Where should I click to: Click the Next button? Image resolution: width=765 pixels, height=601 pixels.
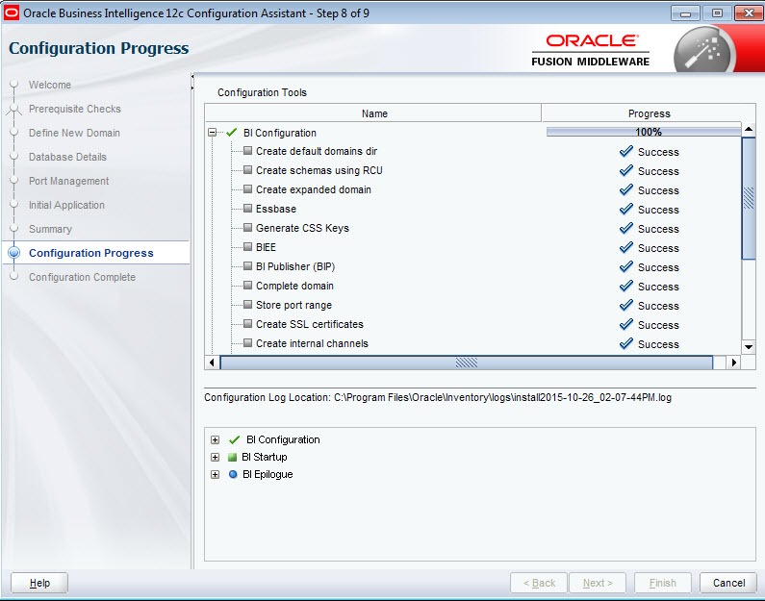point(598,583)
